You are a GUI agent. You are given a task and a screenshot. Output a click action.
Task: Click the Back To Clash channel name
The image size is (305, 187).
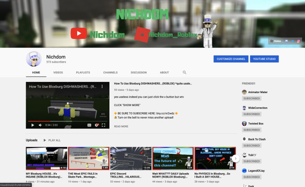coord(257,139)
